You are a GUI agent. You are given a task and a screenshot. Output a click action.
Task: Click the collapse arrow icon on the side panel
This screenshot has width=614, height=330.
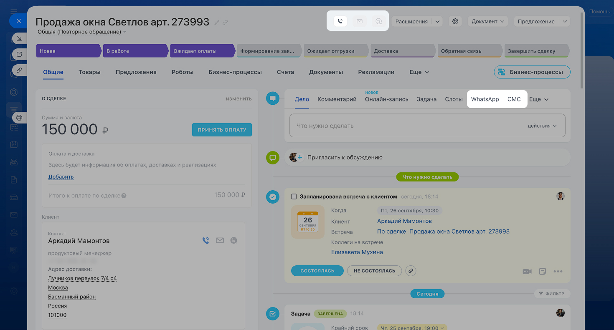pos(19,39)
